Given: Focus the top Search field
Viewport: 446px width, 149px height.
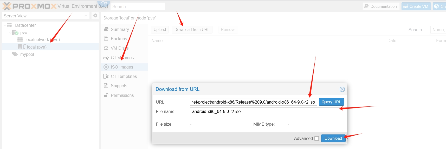Looking at the screenshot, I should (138, 6).
